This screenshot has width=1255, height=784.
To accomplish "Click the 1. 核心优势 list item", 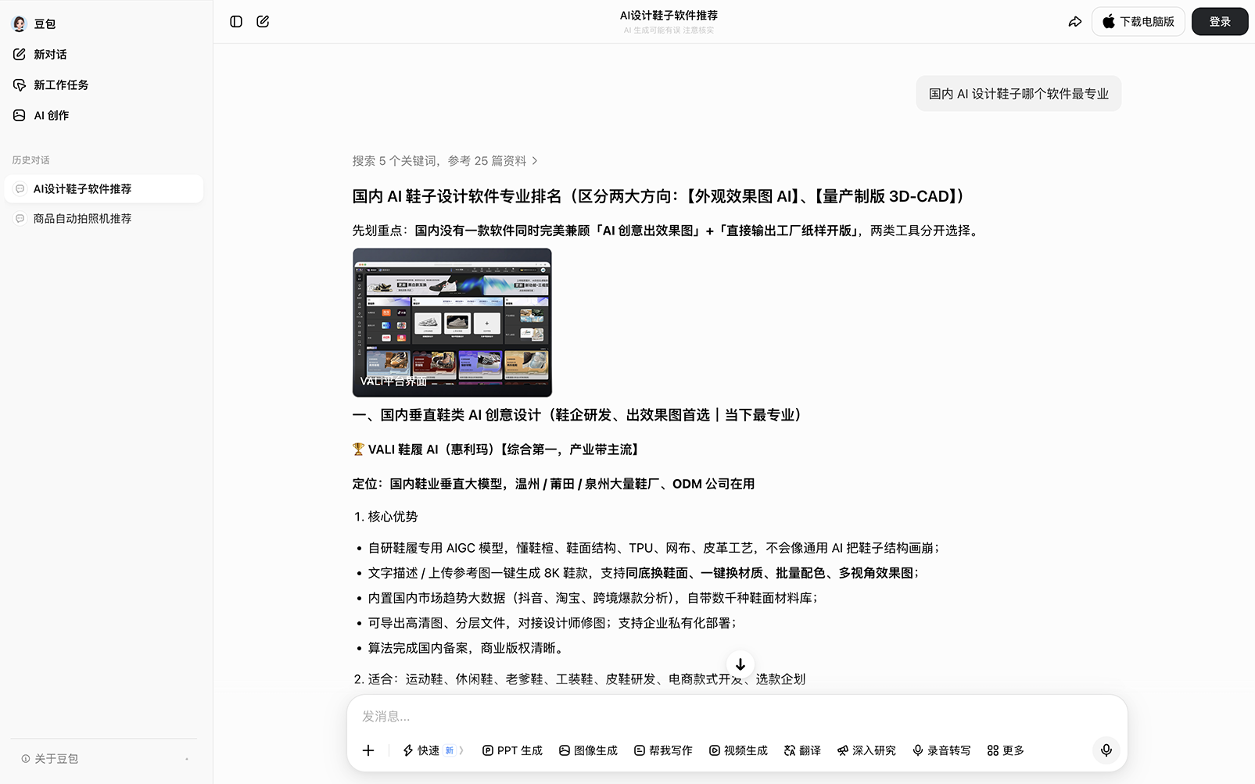I will (x=386, y=517).
